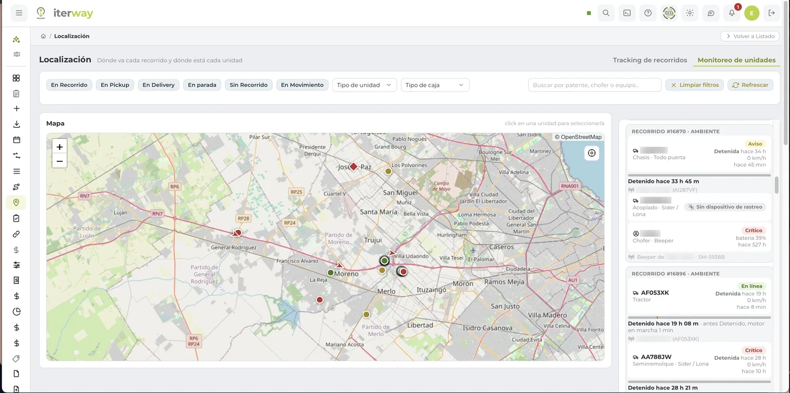The image size is (790, 393).
Task: Expand the Tipo de unidad dropdown
Action: click(364, 85)
